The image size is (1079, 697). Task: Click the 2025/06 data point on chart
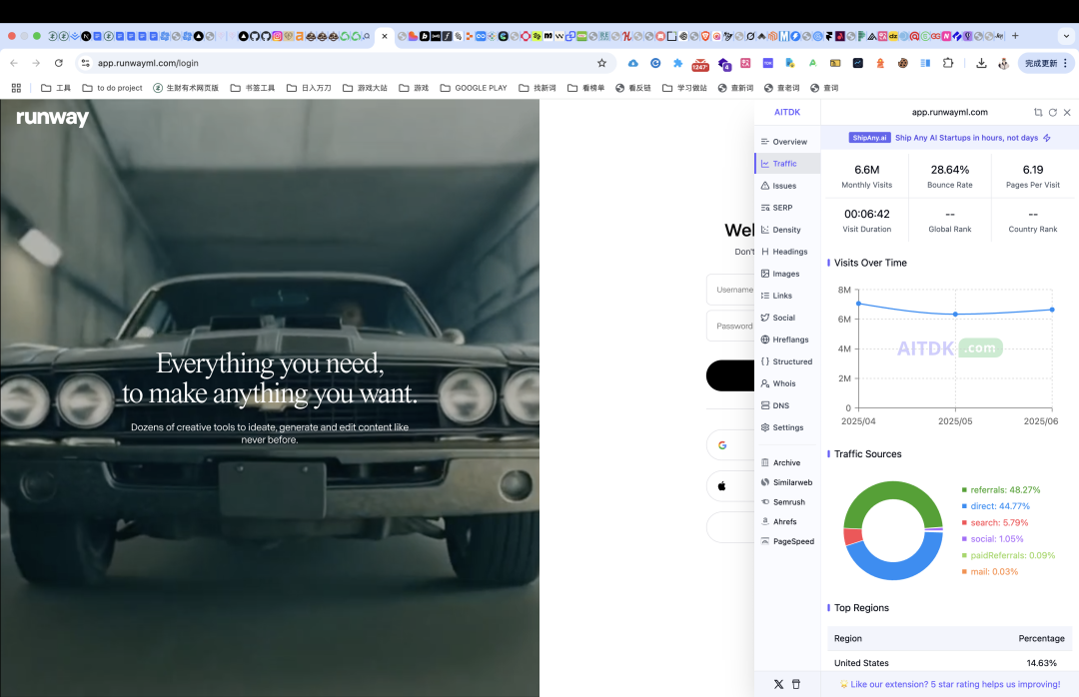pyautogui.click(x=1052, y=310)
